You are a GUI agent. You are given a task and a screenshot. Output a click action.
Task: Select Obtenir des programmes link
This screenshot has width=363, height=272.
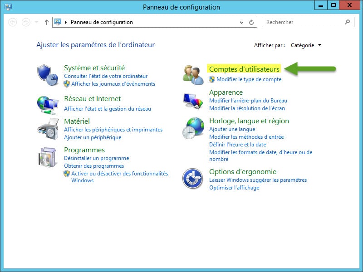(x=94, y=166)
